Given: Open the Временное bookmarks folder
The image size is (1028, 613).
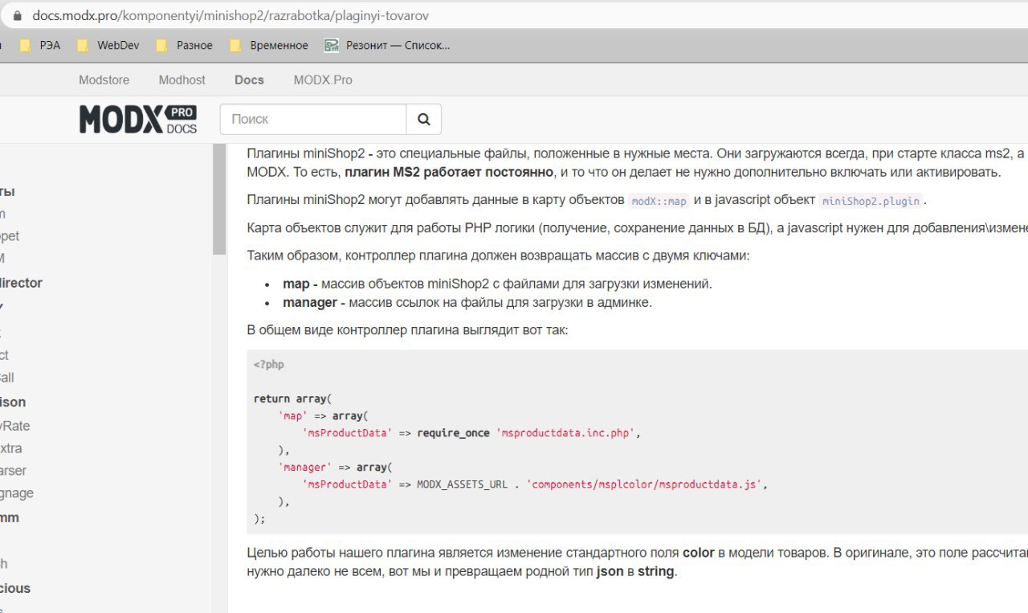Looking at the screenshot, I should 269,45.
